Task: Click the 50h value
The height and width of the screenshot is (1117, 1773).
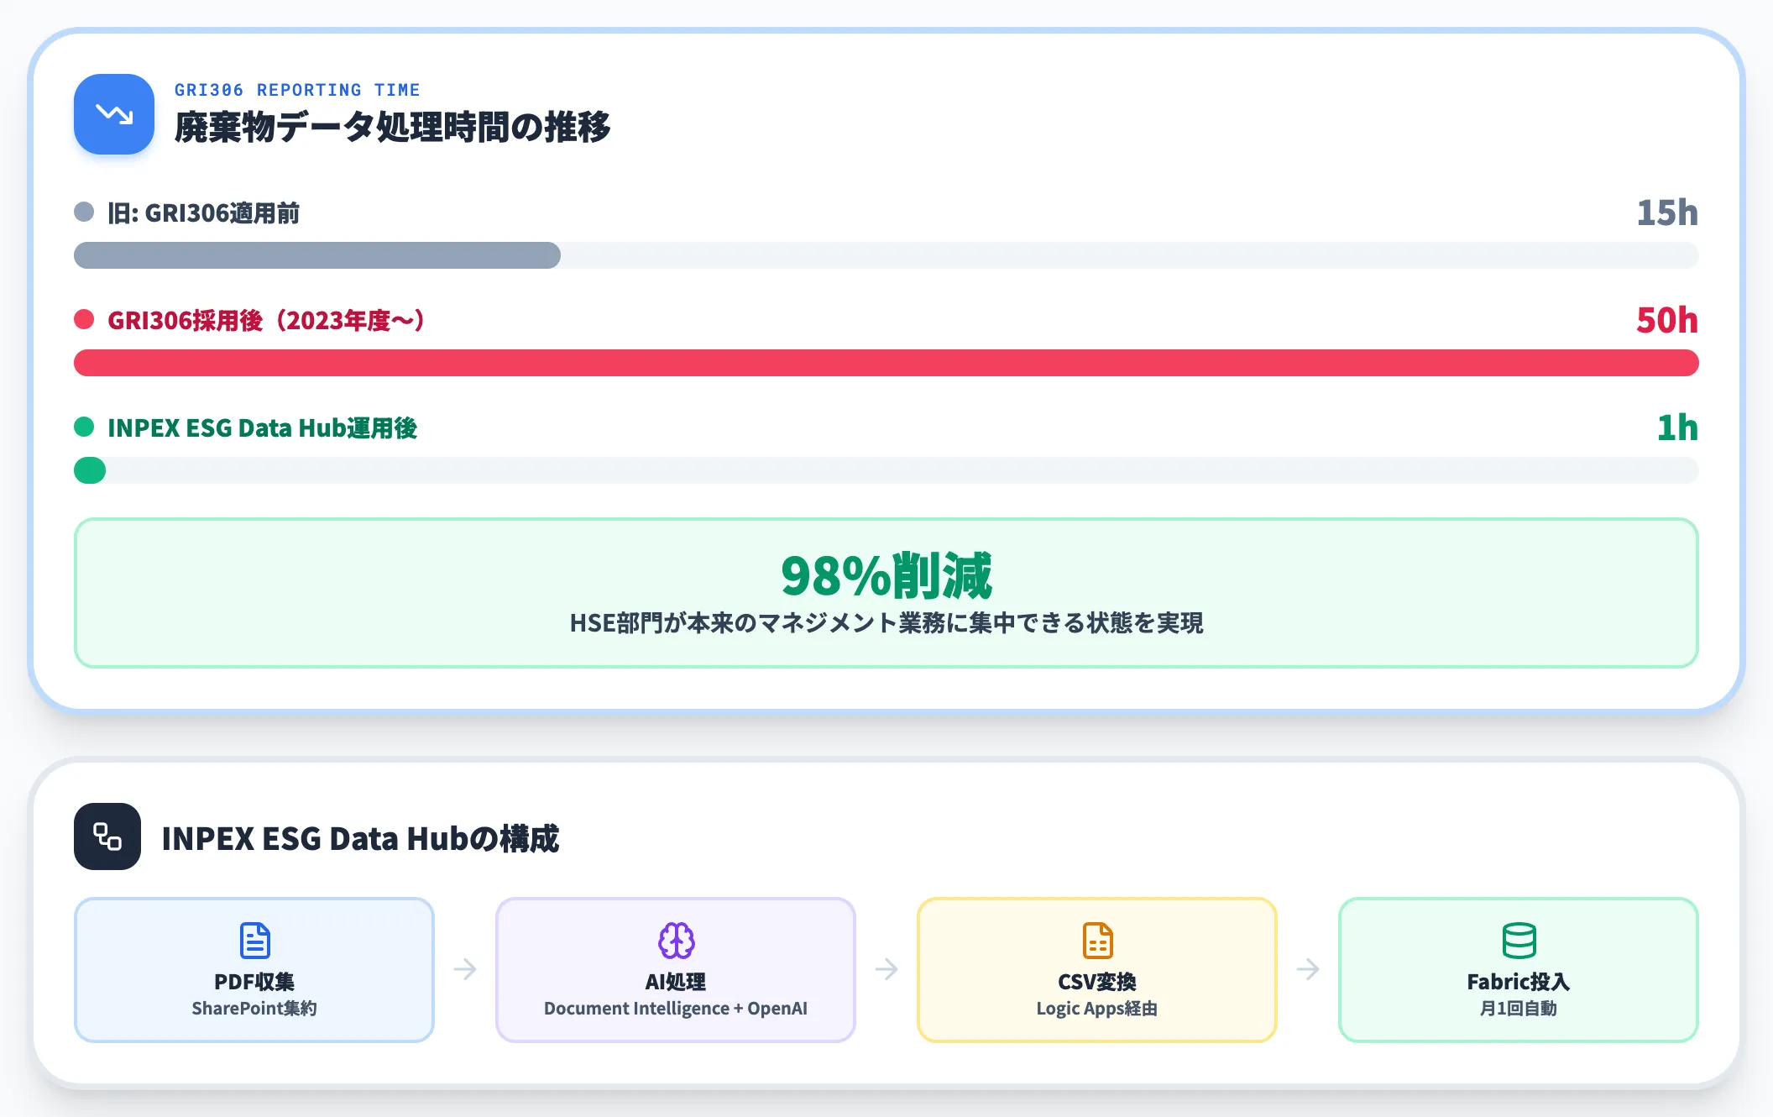Action: pos(1667,321)
